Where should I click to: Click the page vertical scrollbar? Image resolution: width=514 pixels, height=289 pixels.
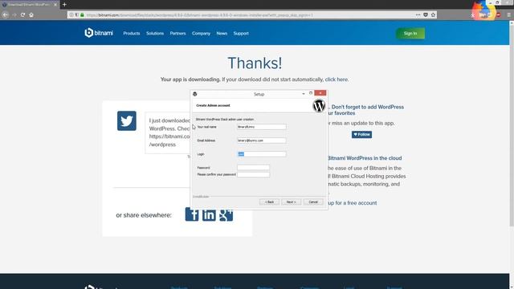click(512, 124)
